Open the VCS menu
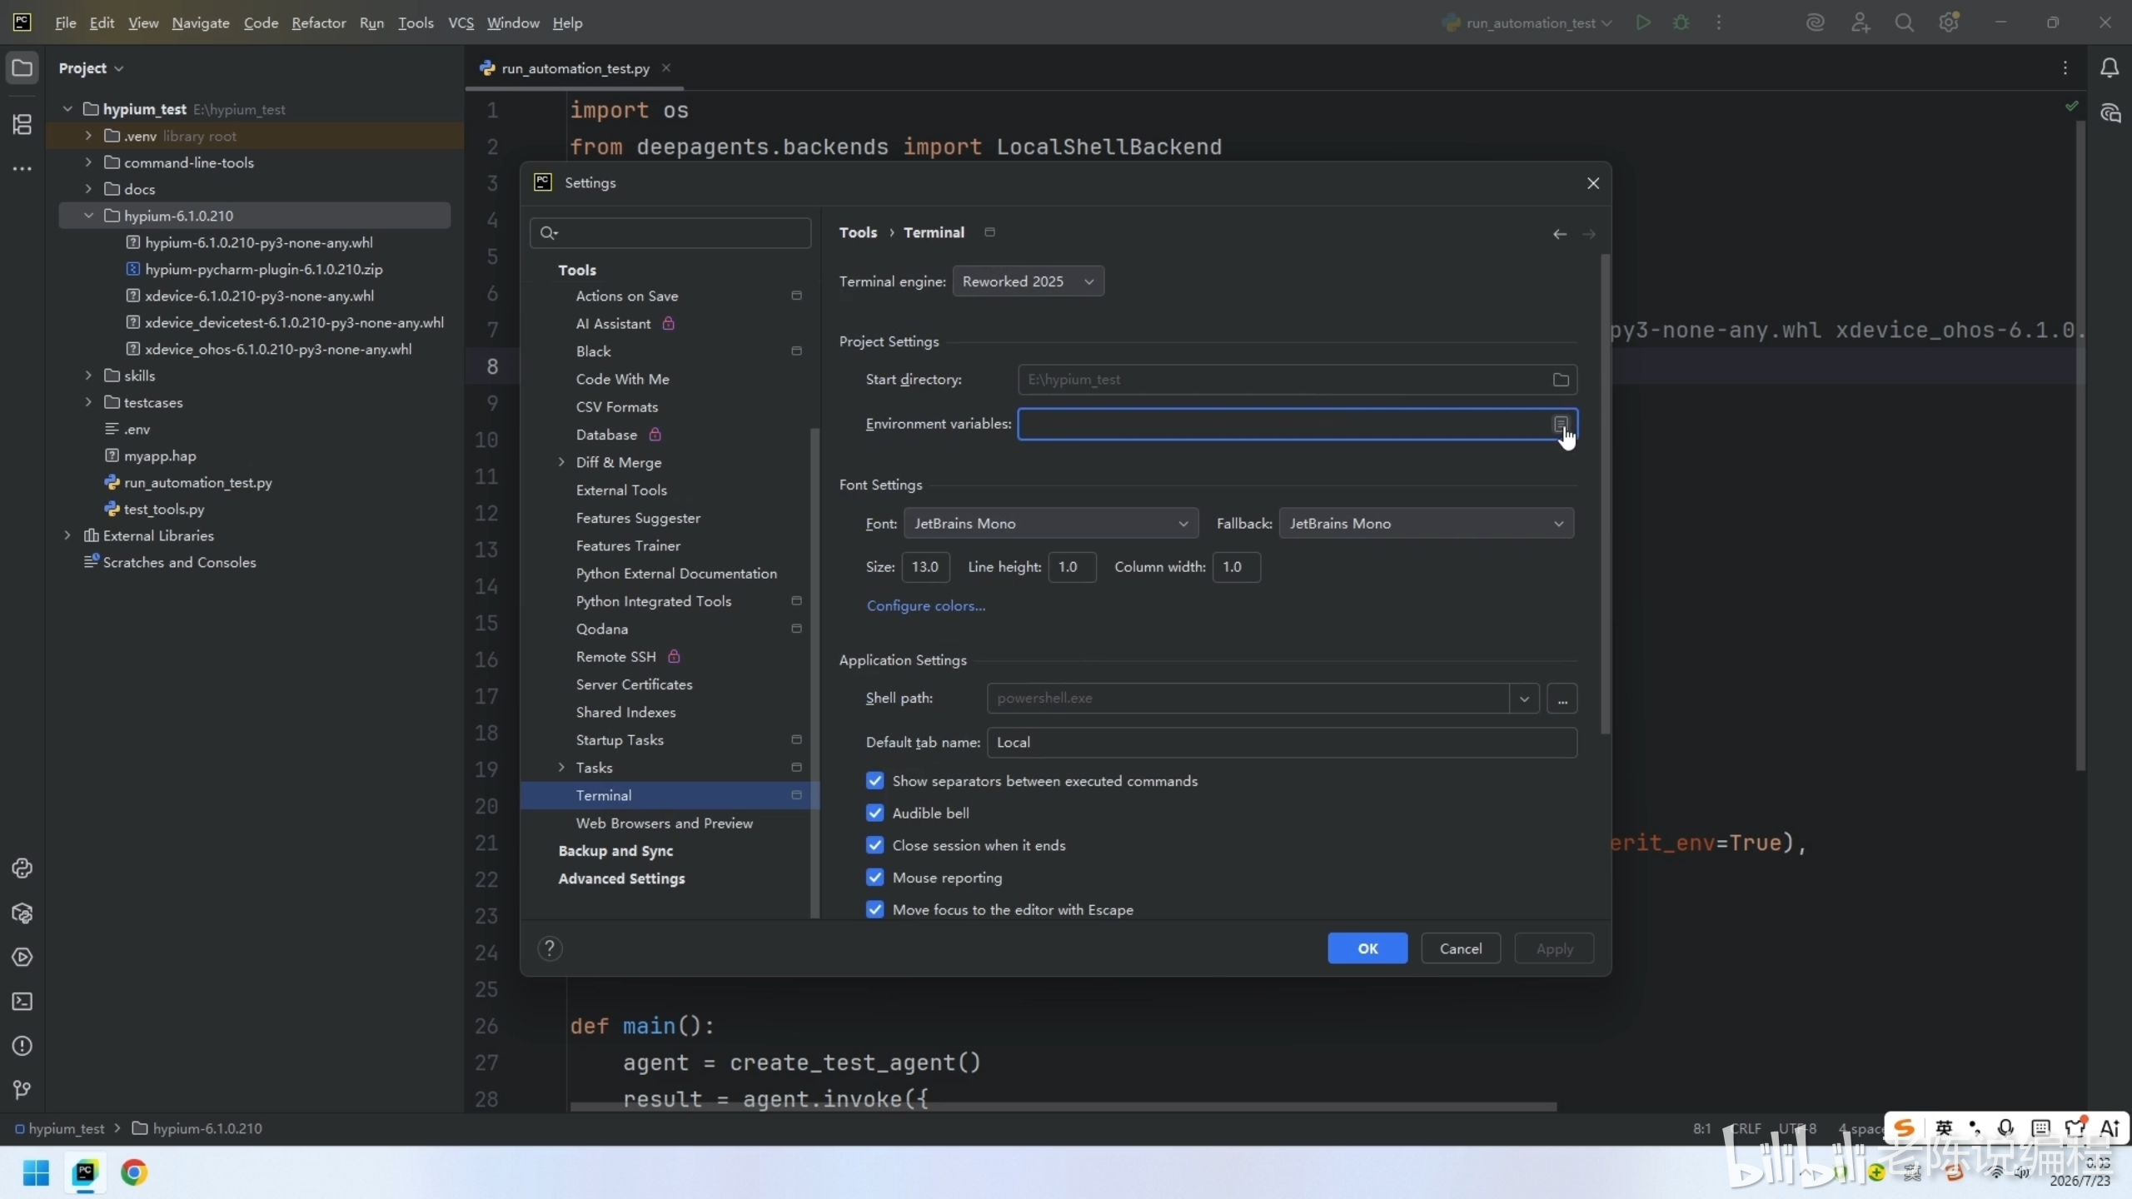Screen dimensions: 2132x1199 tap(461, 22)
